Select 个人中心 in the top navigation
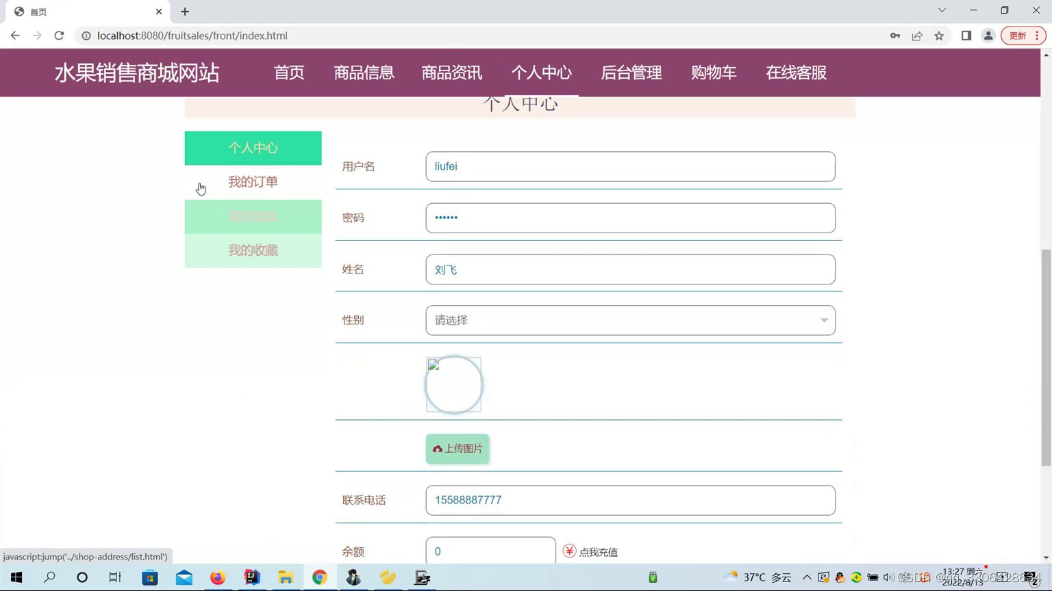Screen dimensions: 1052x591 point(541,73)
